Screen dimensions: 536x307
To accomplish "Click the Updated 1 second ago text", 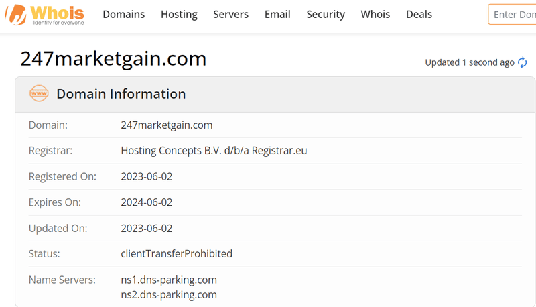I will click(x=470, y=62).
